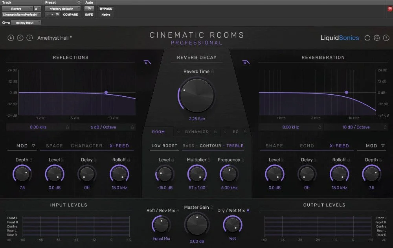Viewport: 393px width, 248px height.
Task: Open the no key input dropdown
Action: point(26,22)
